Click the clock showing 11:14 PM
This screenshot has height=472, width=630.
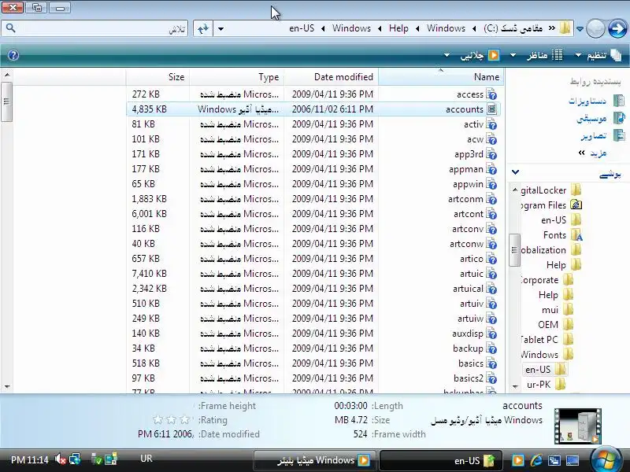30,459
